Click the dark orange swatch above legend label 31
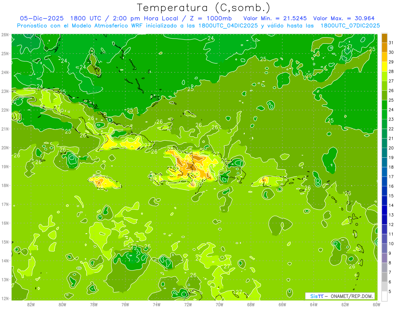400x309 pixels. click(x=384, y=38)
